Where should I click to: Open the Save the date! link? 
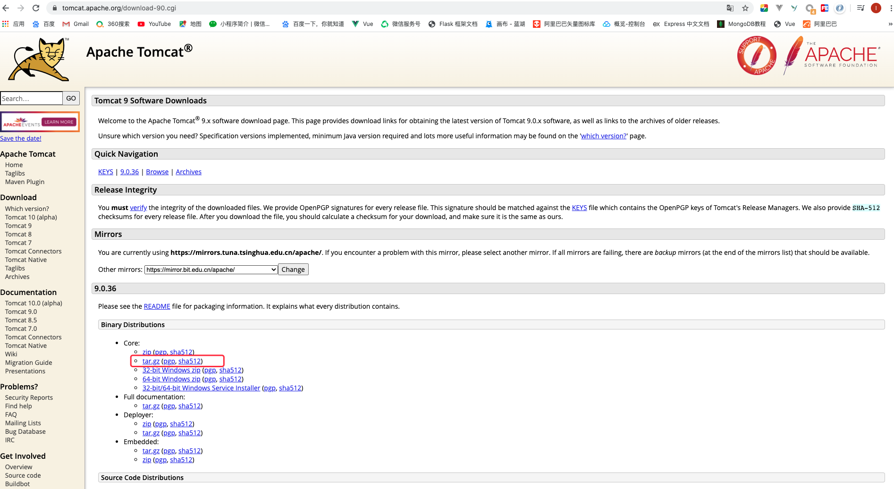point(21,138)
